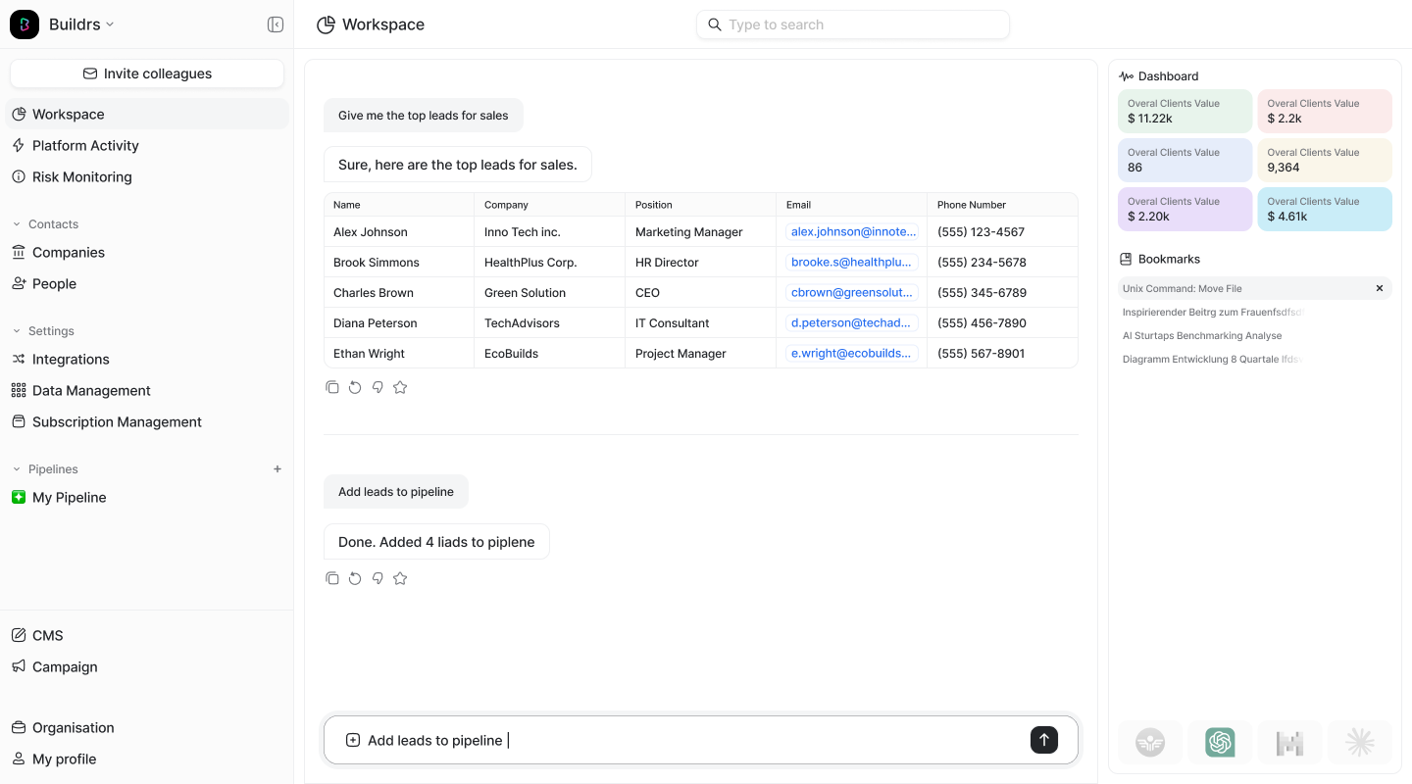Viewport: 1412px width, 784px height.
Task: Copy the top leads response
Action: pos(332,386)
